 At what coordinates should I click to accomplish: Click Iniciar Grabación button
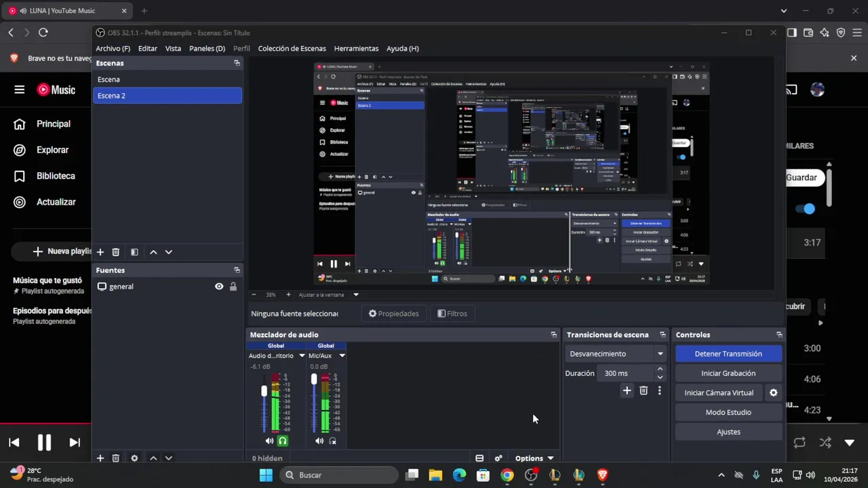(728, 373)
